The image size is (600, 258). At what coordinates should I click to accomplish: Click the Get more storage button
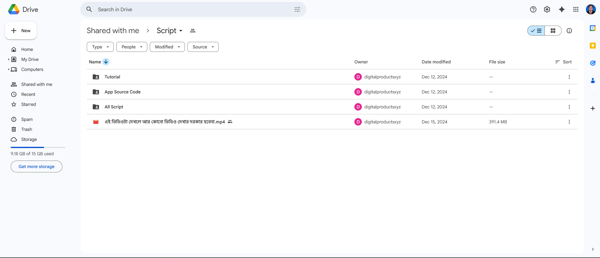tap(36, 166)
